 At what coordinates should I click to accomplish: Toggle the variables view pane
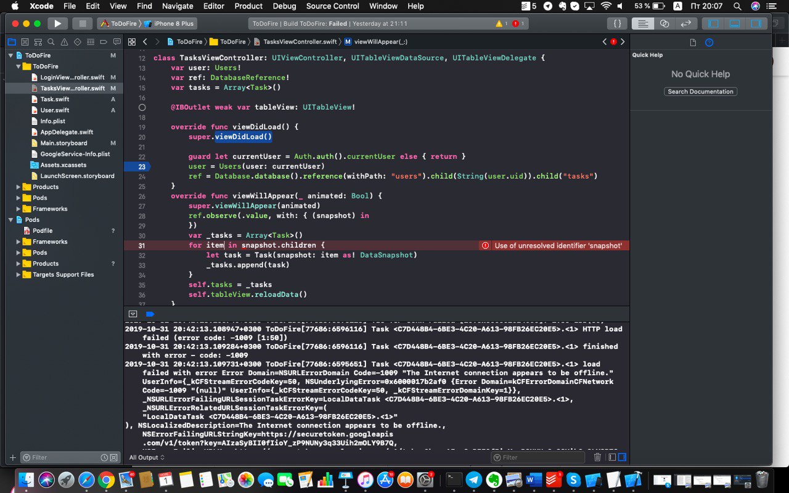612,457
